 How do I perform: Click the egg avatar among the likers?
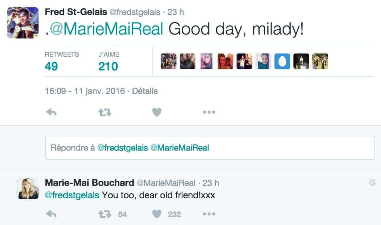(x=282, y=61)
